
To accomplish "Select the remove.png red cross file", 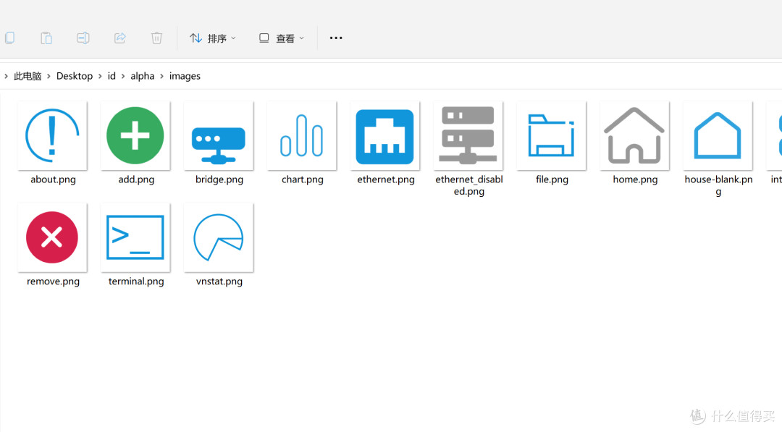I will pos(52,237).
